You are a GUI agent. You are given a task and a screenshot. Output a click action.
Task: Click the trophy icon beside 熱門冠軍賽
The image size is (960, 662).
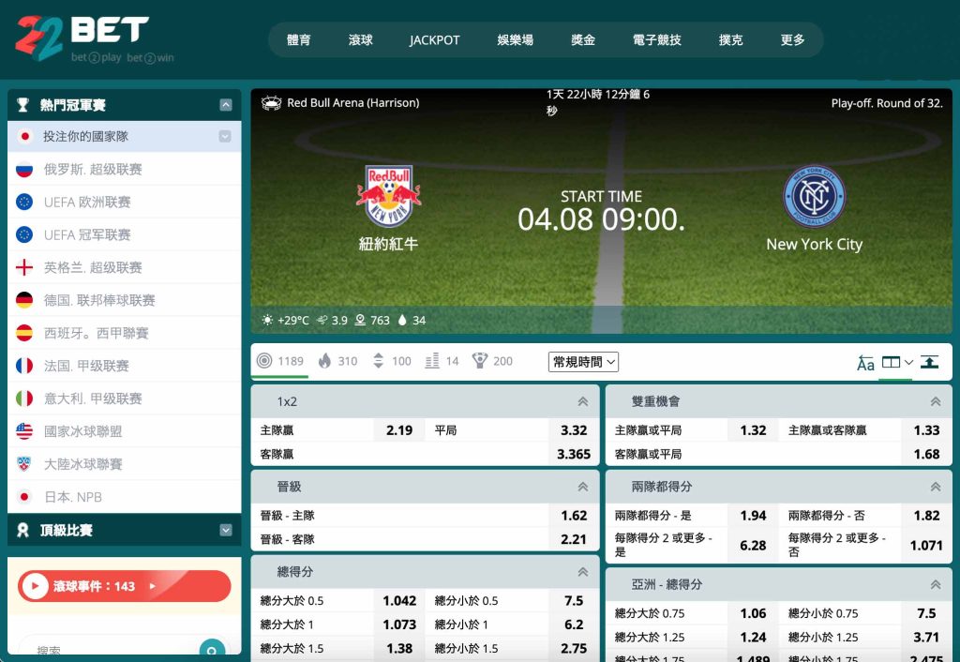pyautogui.click(x=23, y=105)
